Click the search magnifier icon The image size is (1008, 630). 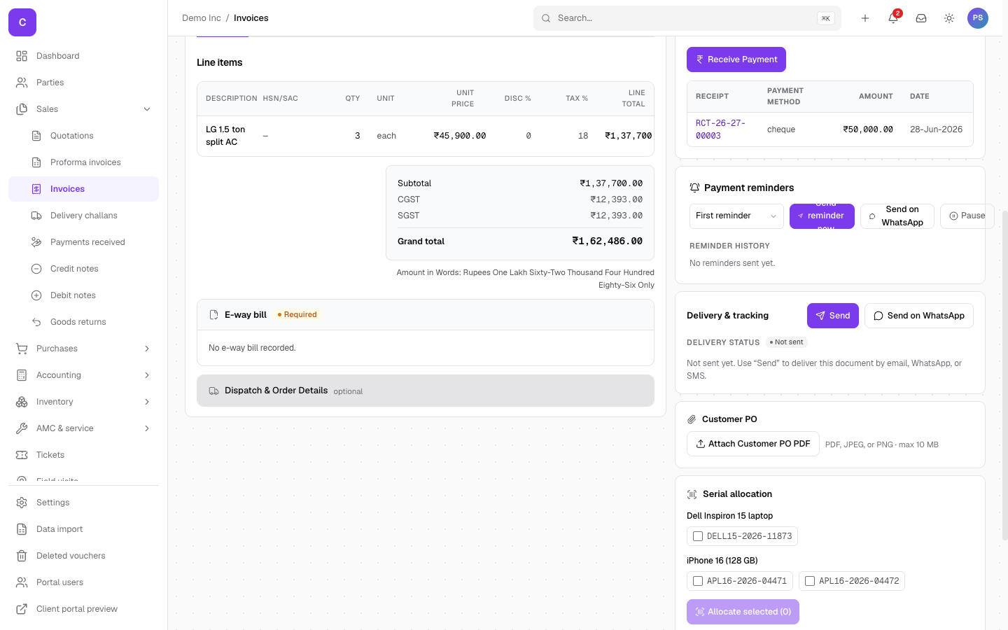click(x=546, y=18)
